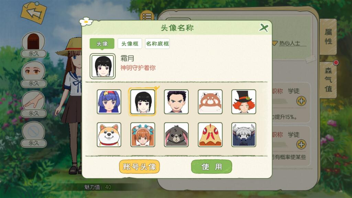Switch to the 头像框 tab

pos(130,44)
